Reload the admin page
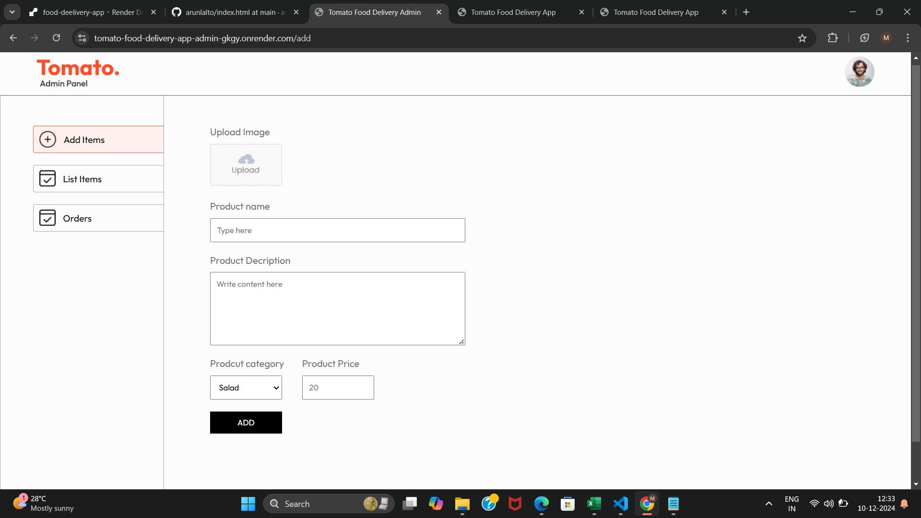 [56, 38]
